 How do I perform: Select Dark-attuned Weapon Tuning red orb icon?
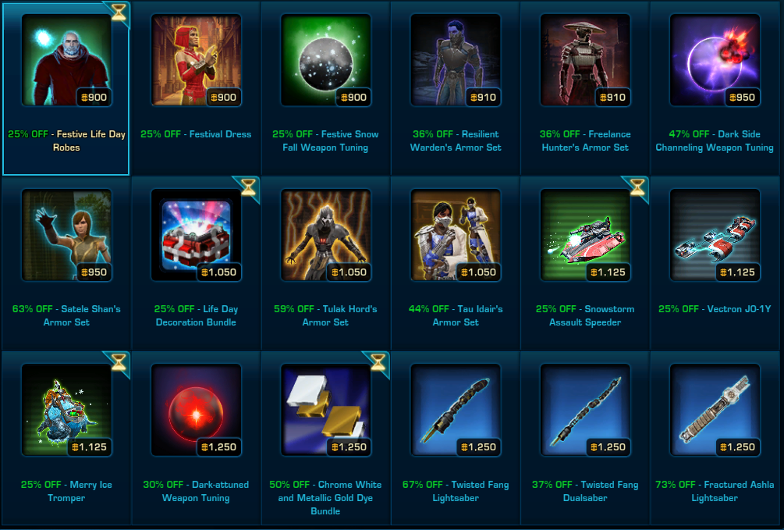click(x=196, y=410)
